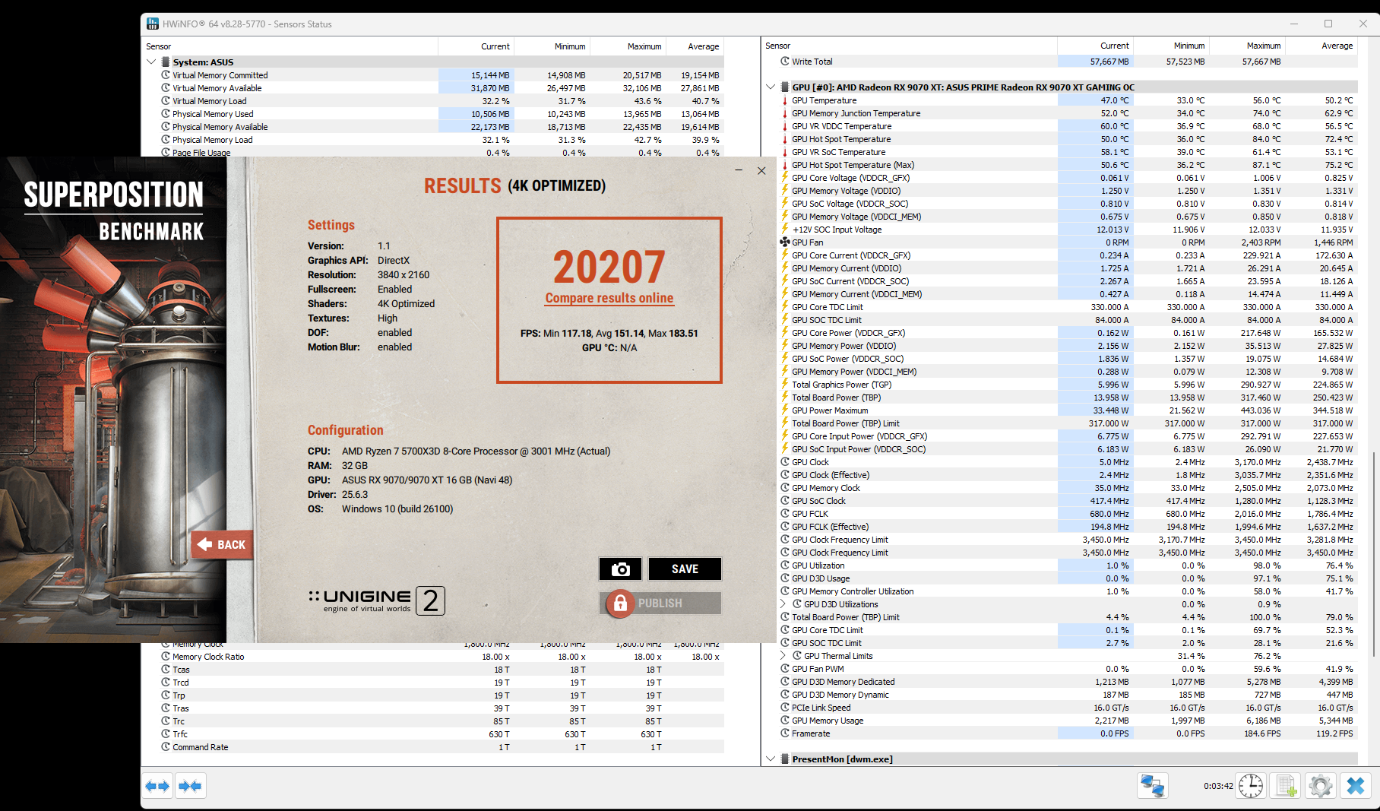The height and width of the screenshot is (811, 1380).
Task: Click the right pane Average column header
Action: [1321, 46]
